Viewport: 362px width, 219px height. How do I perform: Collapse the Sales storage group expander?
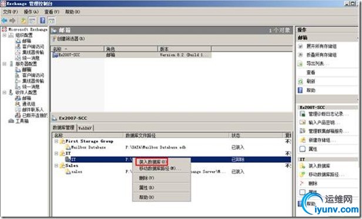tap(56, 166)
